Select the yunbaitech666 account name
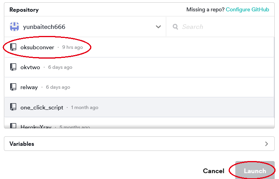This screenshot has width=279, height=179. [44, 27]
